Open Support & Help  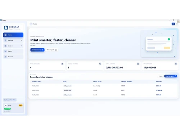(10, 100)
